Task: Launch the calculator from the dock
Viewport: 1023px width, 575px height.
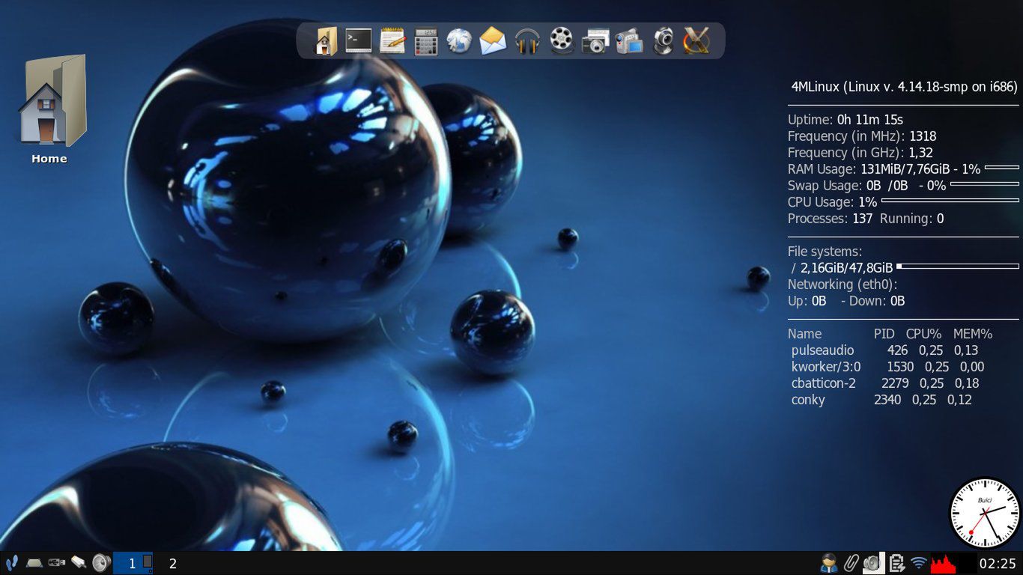Action: [x=426, y=40]
